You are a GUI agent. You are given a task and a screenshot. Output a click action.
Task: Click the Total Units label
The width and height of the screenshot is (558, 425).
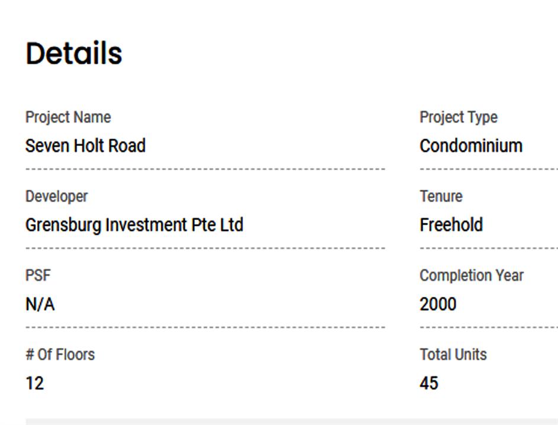tap(453, 354)
